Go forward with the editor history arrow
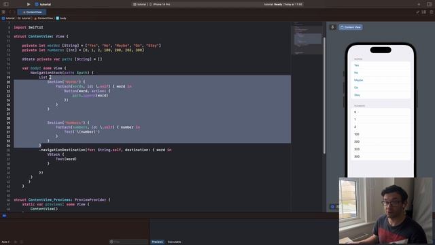This screenshot has height=245, width=435. click(14, 12)
